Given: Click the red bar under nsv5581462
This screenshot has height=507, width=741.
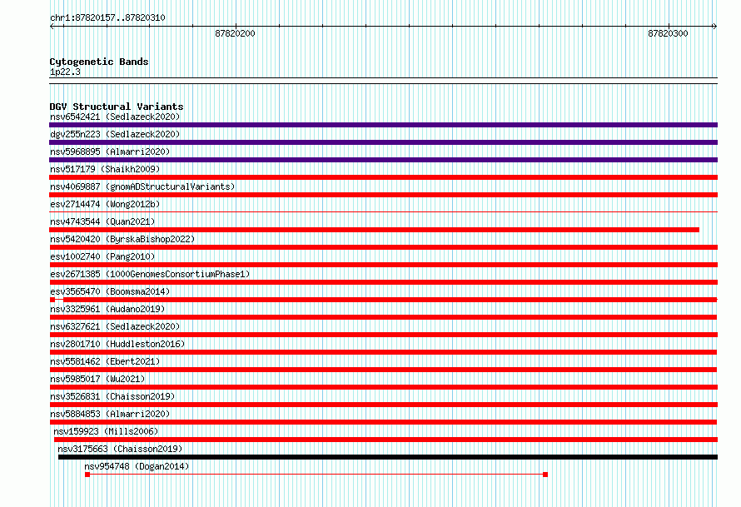Looking at the screenshot, I should pyautogui.click(x=383, y=370).
